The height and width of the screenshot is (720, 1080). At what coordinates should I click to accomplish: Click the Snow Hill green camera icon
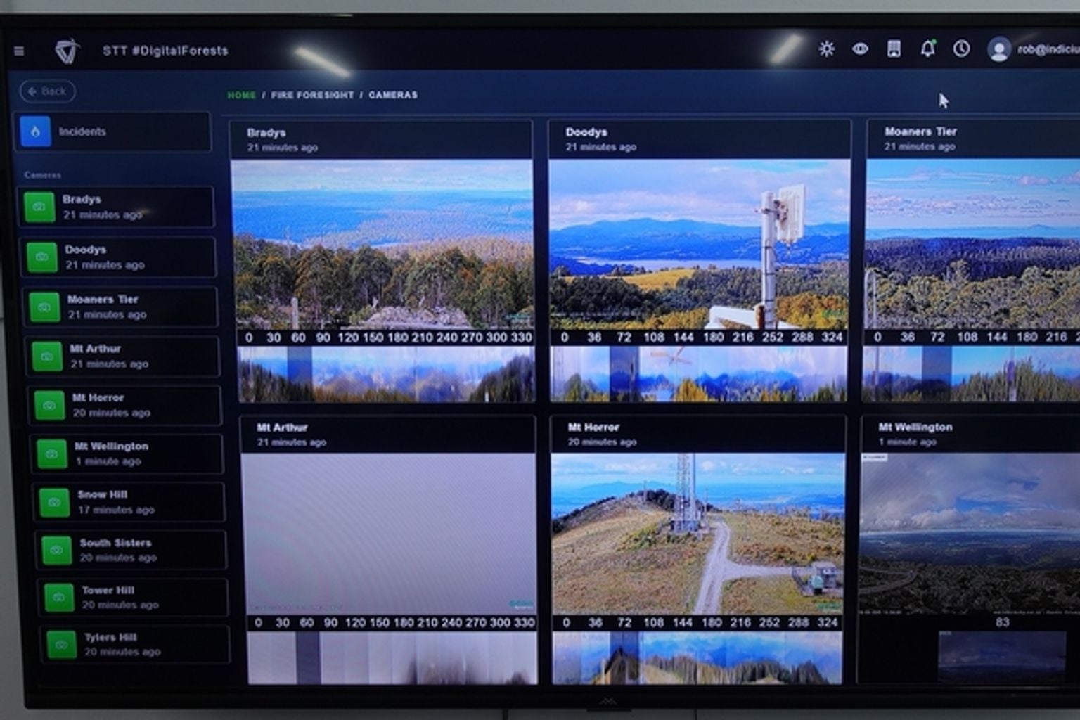coord(54,503)
